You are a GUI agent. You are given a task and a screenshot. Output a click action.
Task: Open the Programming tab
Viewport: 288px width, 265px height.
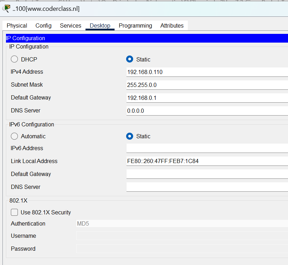tap(135, 25)
